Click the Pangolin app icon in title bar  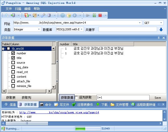click(x=3, y=3)
